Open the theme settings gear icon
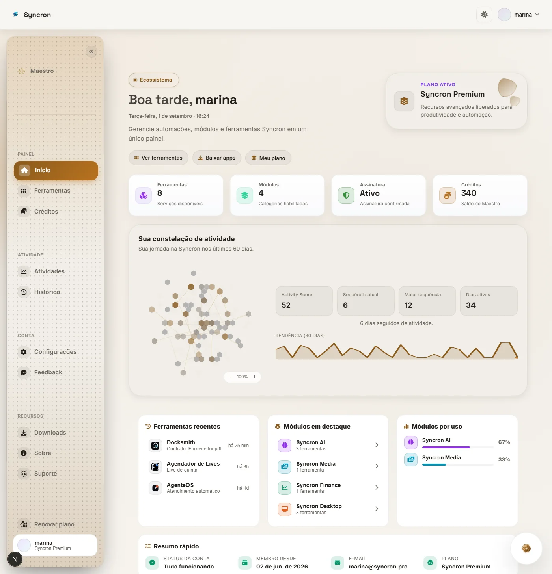 click(x=484, y=15)
